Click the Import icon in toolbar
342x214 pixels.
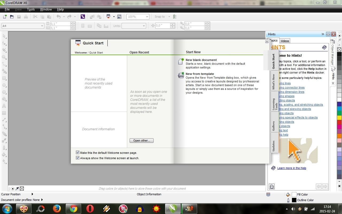pos(92,17)
